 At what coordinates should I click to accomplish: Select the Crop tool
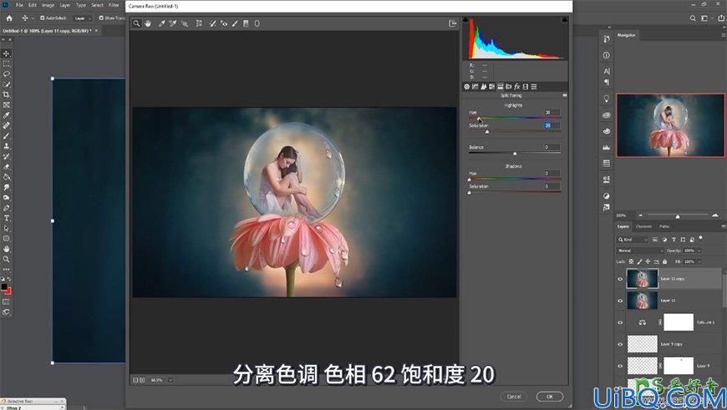pyautogui.click(x=7, y=94)
